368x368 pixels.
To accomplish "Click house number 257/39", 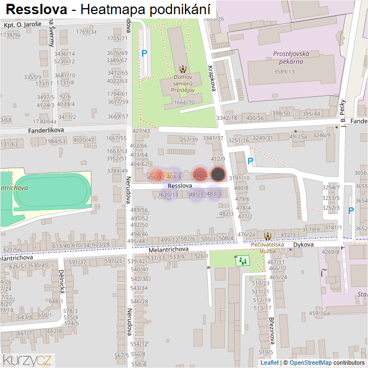I will click(x=189, y=140).
